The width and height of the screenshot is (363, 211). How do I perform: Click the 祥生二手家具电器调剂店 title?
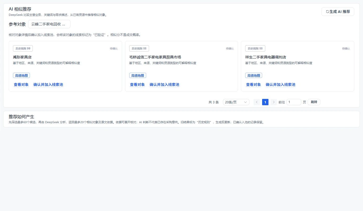click(x=266, y=57)
